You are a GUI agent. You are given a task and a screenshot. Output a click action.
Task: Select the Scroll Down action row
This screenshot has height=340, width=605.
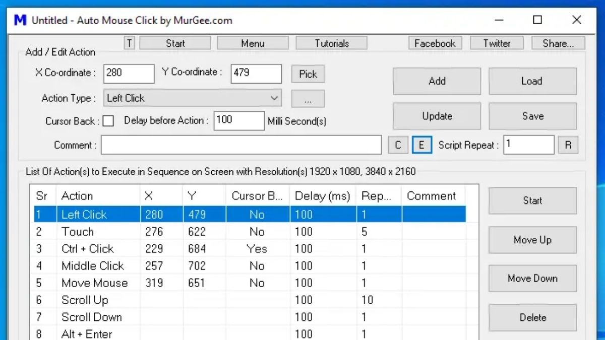(x=250, y=317)
